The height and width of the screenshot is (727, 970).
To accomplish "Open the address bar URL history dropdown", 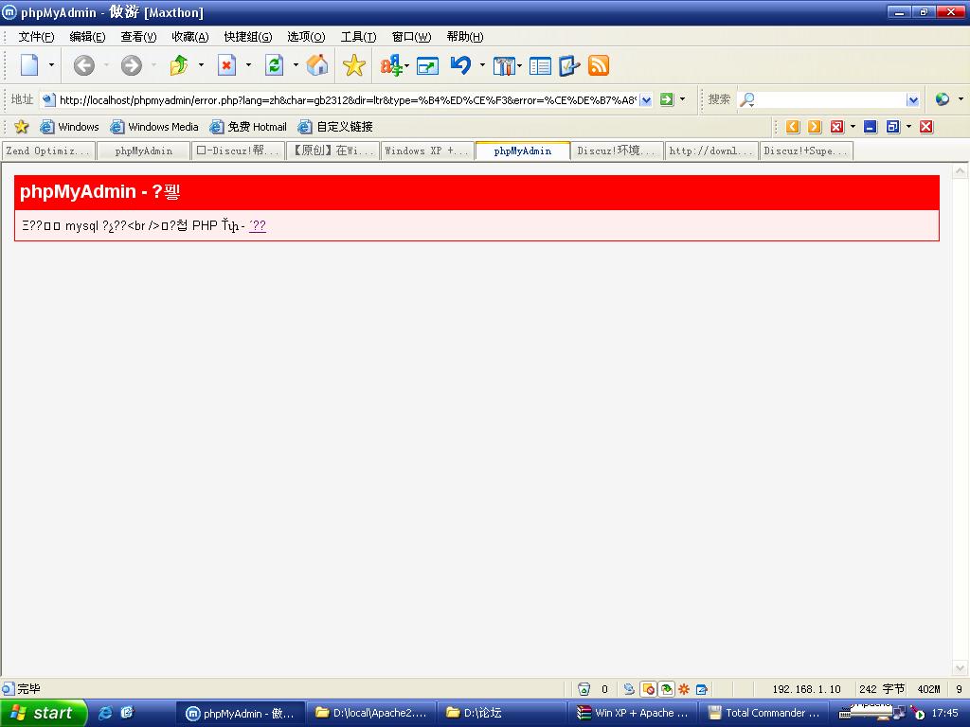I will coord(646,99).
